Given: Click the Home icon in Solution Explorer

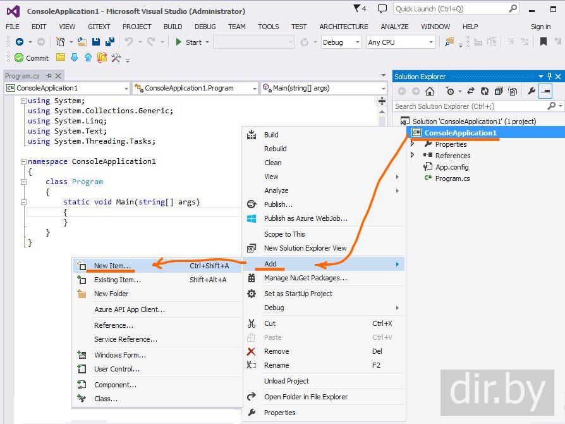Looking at the screenshot, I should [430, 91].
